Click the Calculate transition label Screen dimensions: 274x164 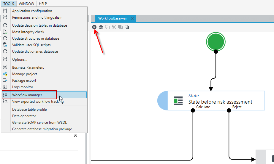click(x=203, y=107)
